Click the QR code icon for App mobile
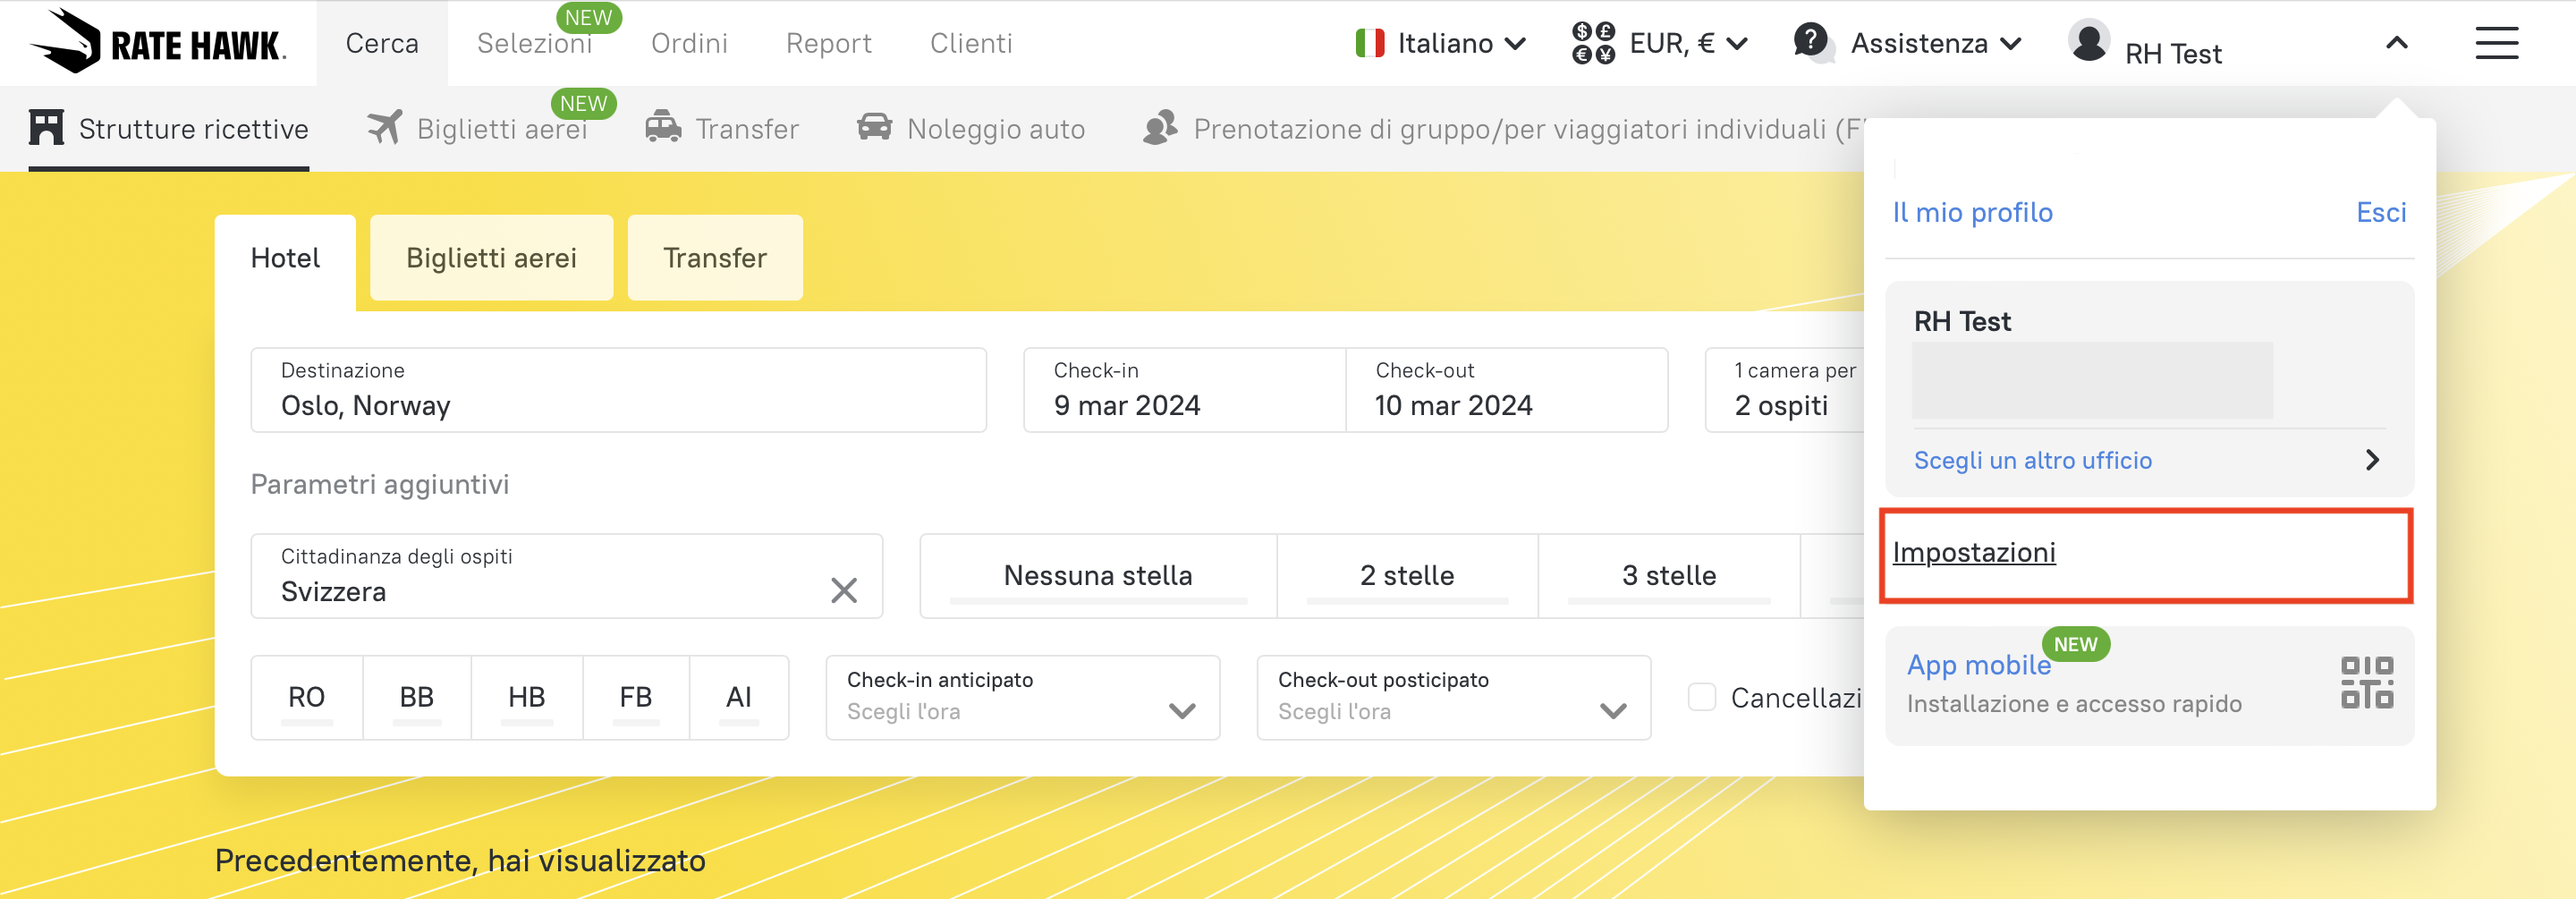This screenshot has height=899, width=2576. click(2366, 683)
